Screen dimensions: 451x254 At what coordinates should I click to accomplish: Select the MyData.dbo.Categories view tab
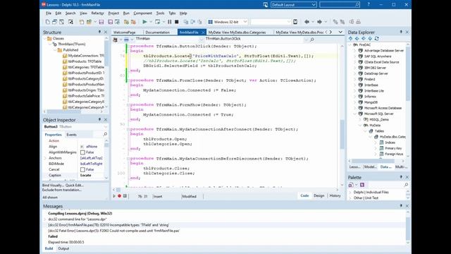click(237, 32)
